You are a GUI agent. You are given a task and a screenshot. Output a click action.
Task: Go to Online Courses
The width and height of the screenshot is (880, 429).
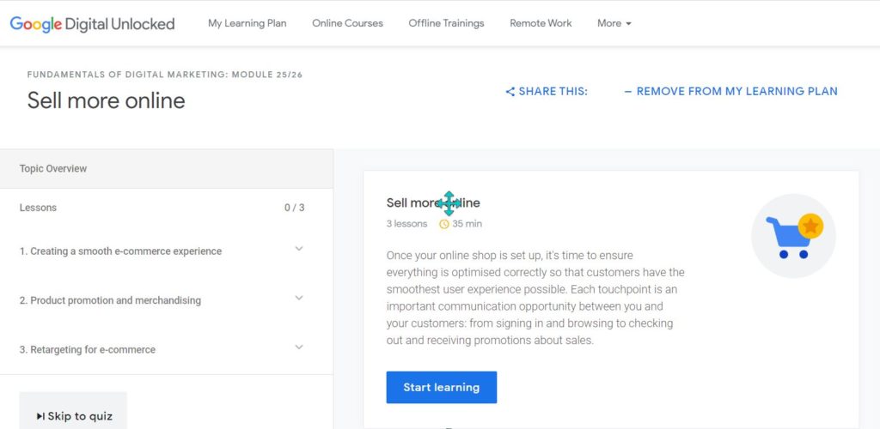[x=347, y=23]
